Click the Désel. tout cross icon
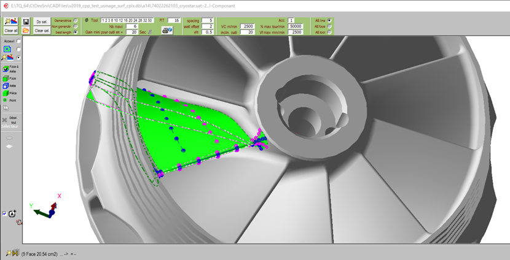The width and height of the screenshot is (510, 260). (4, 120)
